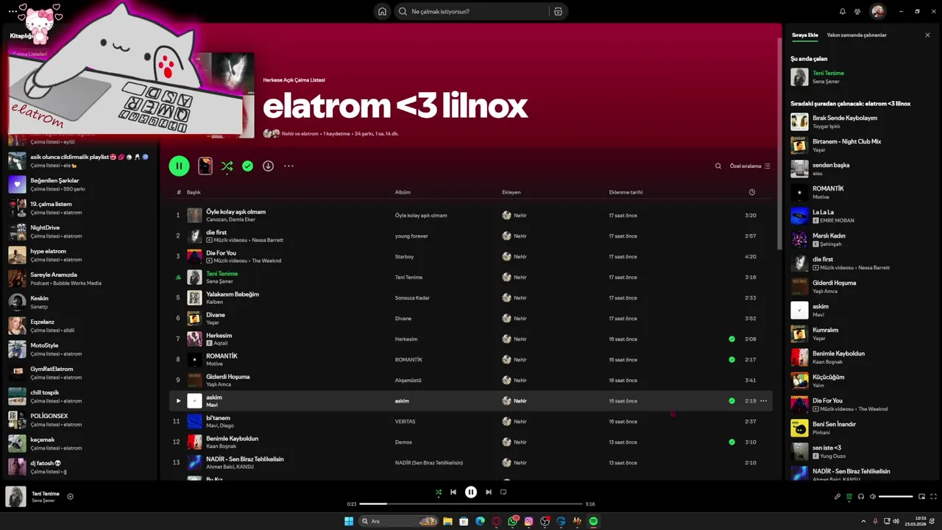Viewport: 942px width, 530px height.
Task: Search within the playlist magnifier icon
Action: coord(718,166)
